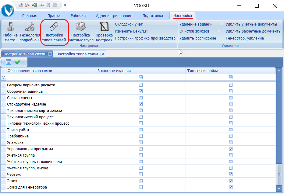Expand Удаление заданий dropdown arrow

tap(222, 24)
